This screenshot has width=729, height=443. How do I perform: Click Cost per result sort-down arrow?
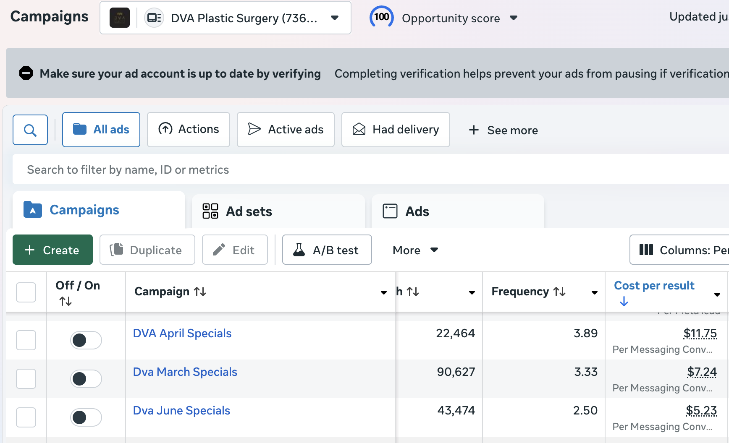tap(624, 301)
